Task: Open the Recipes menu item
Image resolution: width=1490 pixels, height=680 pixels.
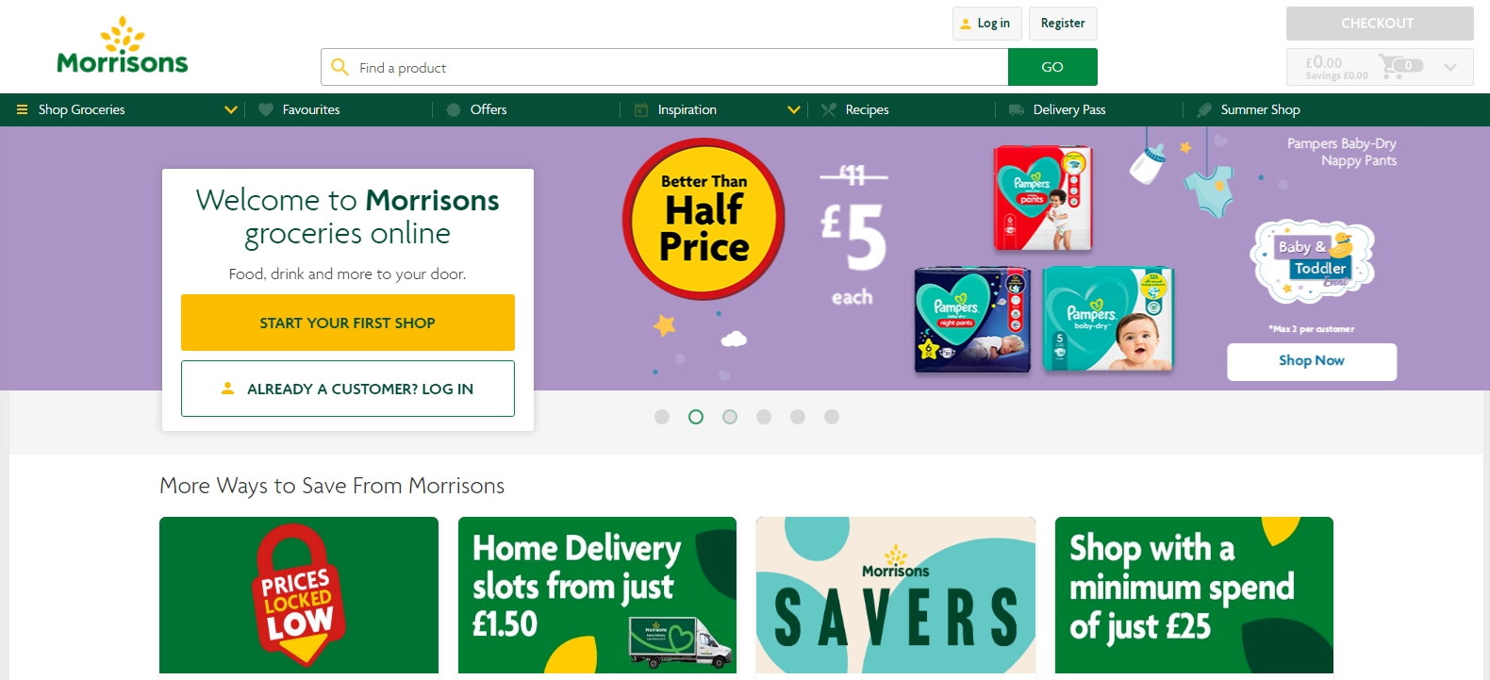Action: (x=868, y=109)
